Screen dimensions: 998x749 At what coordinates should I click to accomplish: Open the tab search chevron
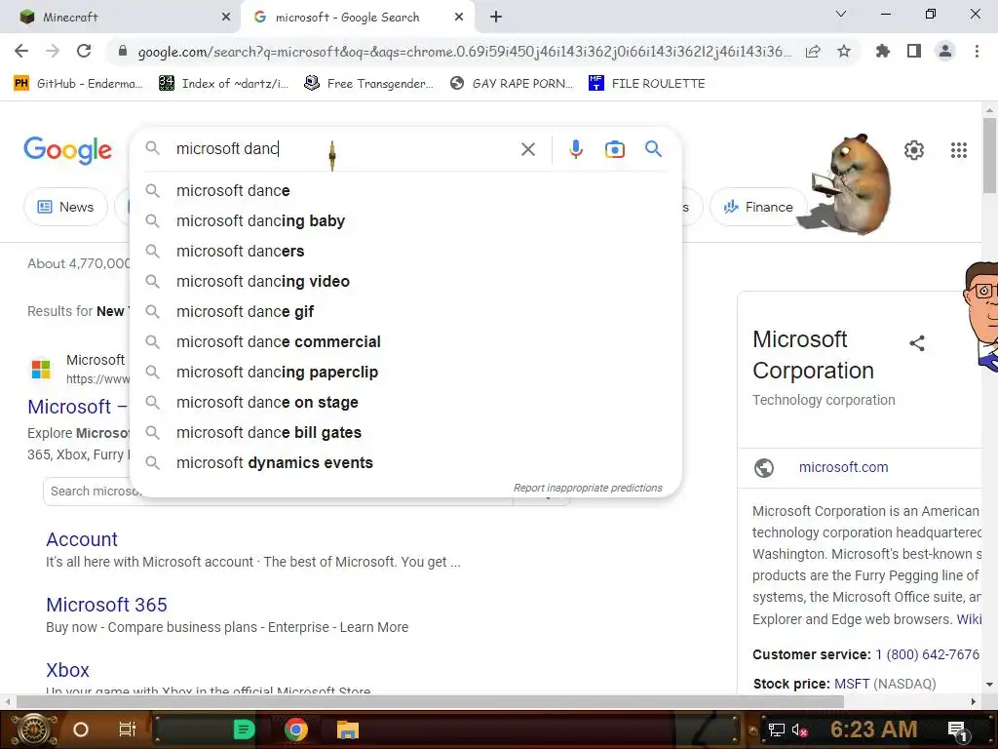click(841, 14)
